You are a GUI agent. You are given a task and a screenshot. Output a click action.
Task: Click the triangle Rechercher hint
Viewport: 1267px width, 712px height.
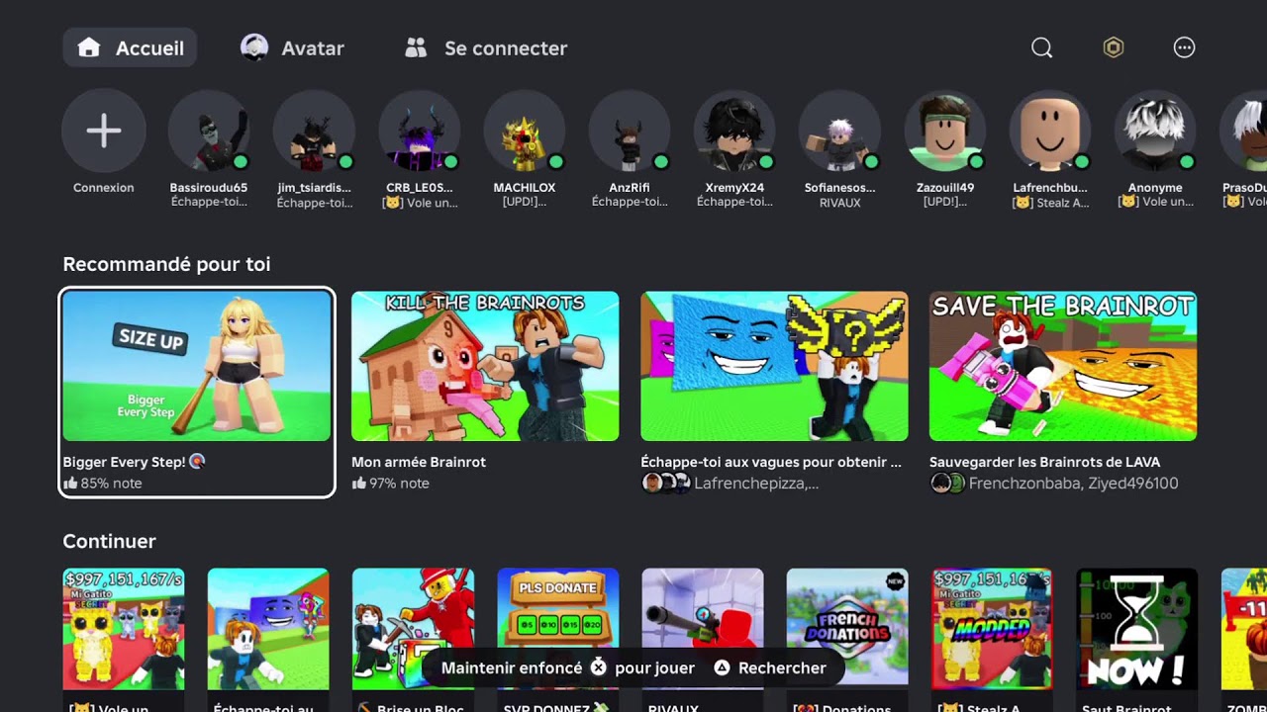pyautogui.click(x=770, y=667)
